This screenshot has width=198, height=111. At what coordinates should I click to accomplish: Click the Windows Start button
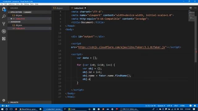coord(2,109)
